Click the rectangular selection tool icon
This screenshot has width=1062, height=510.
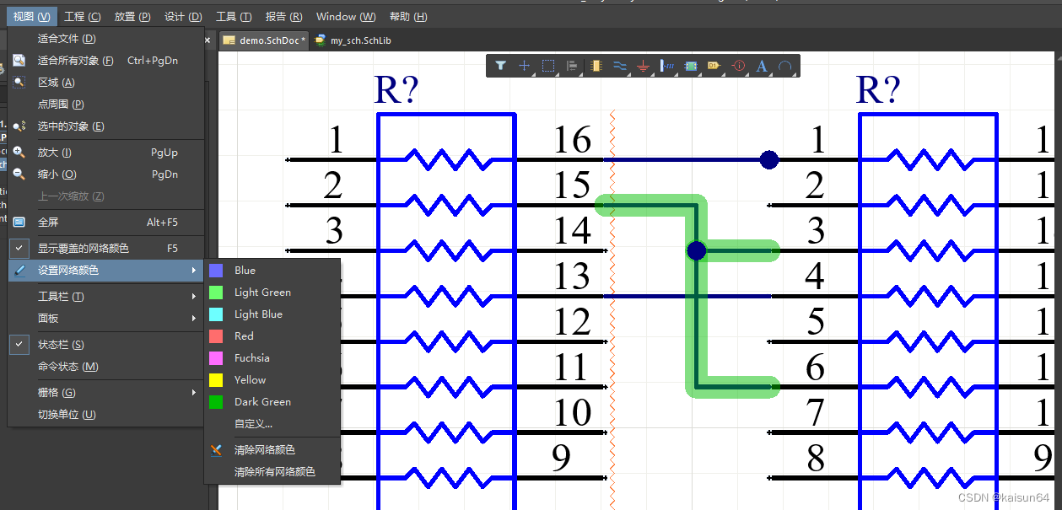coord(548,66)
